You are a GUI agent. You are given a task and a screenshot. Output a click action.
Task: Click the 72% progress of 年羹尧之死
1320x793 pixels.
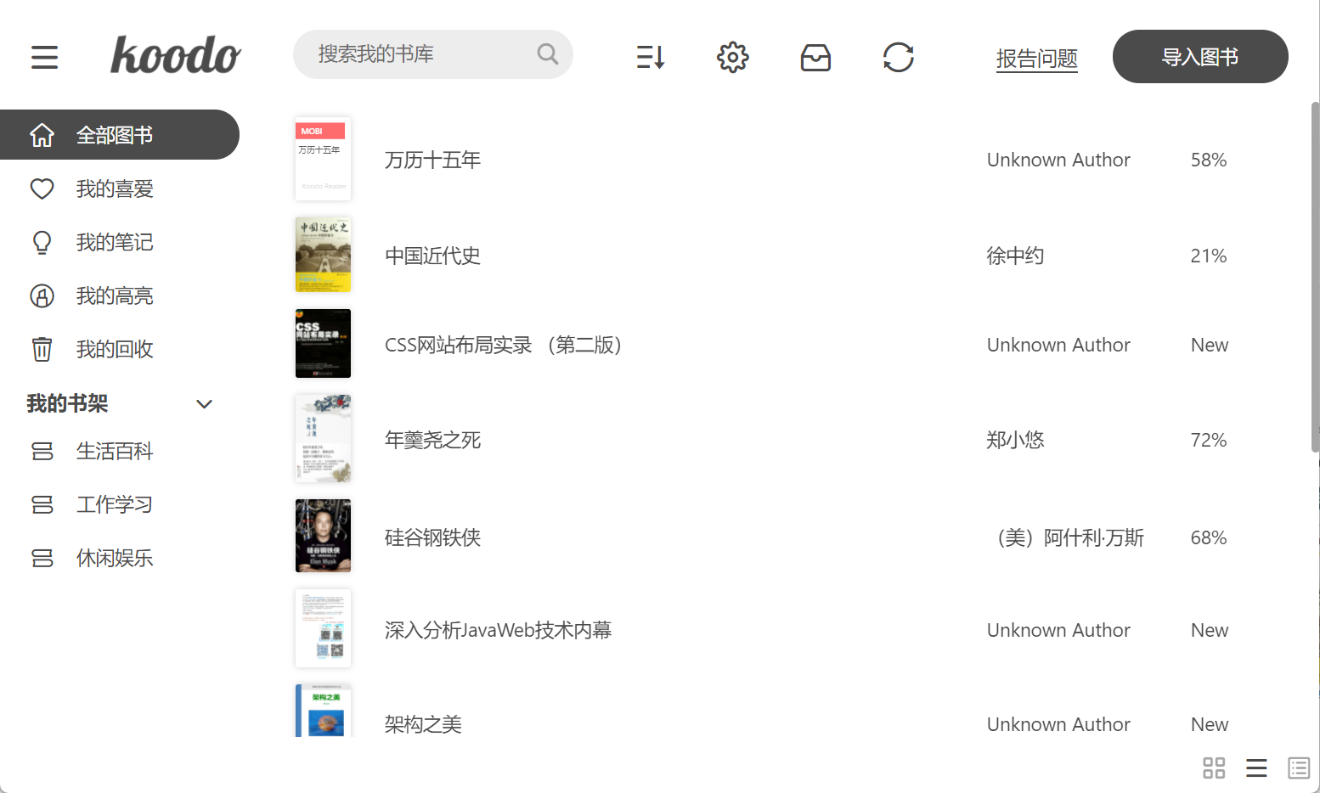point(1209,440)
